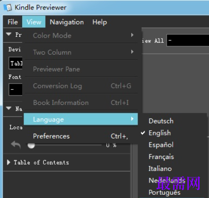Screen dimensions: 209x198
Task: Switch language to Español
Action: (x=161, y=145)
